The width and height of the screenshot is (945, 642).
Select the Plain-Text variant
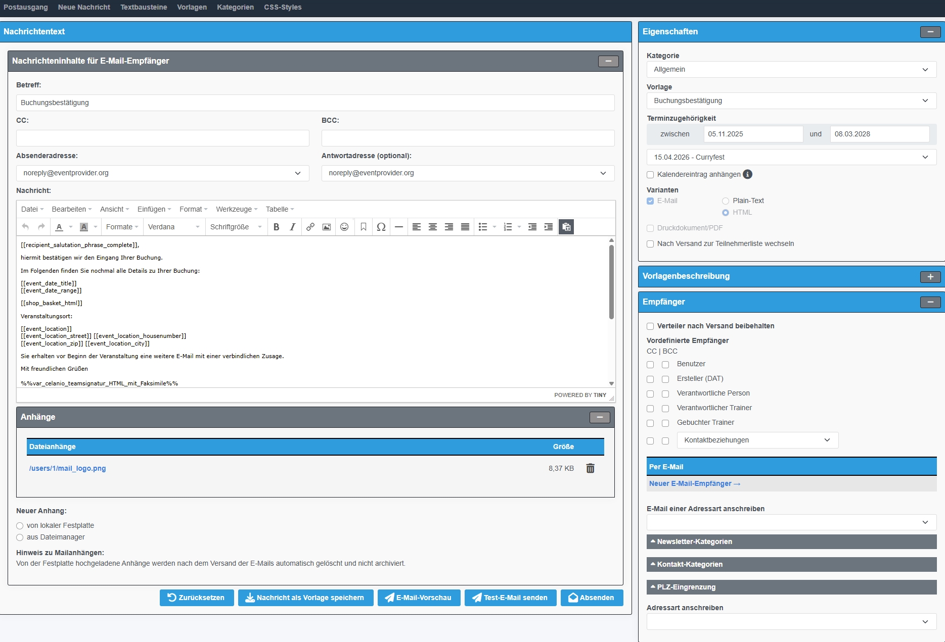tap(726, 201)
